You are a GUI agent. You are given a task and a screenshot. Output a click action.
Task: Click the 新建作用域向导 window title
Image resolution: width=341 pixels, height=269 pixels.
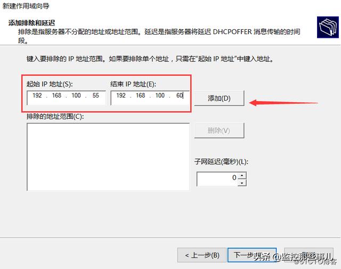tap(26, 6)
